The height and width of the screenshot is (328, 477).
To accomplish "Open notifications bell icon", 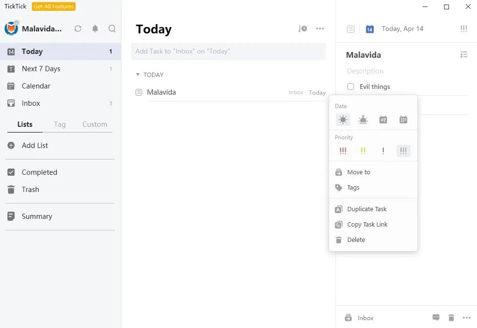I will 95,28.
